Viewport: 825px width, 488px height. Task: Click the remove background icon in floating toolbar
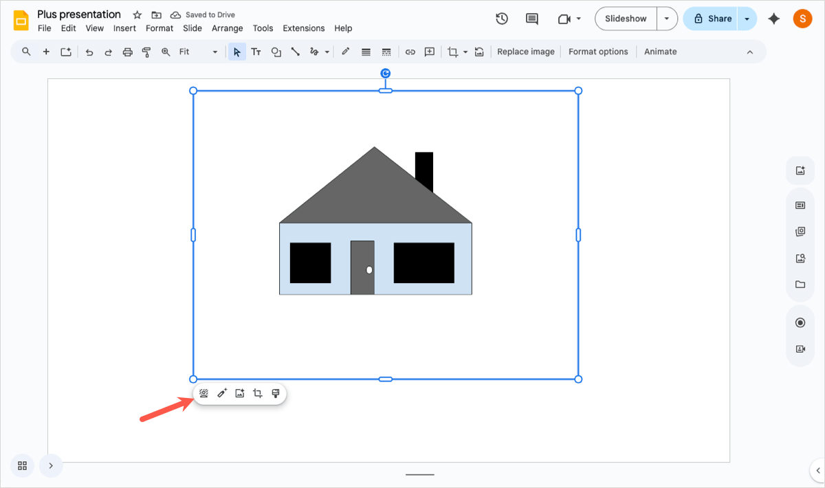pyautogui.click(x=204, y=394)
